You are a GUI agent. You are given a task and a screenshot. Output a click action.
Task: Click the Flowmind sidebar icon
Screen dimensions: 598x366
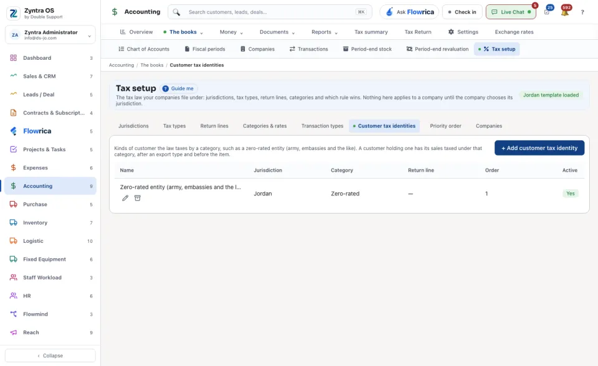13,314
